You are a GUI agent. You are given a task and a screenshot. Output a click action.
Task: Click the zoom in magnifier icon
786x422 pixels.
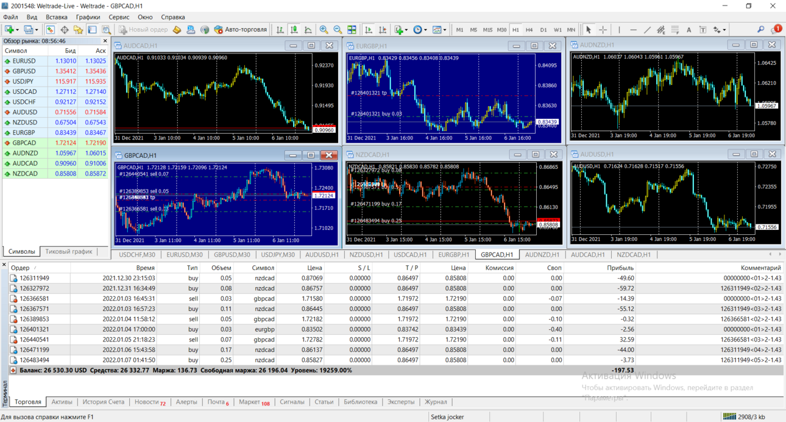324,29
